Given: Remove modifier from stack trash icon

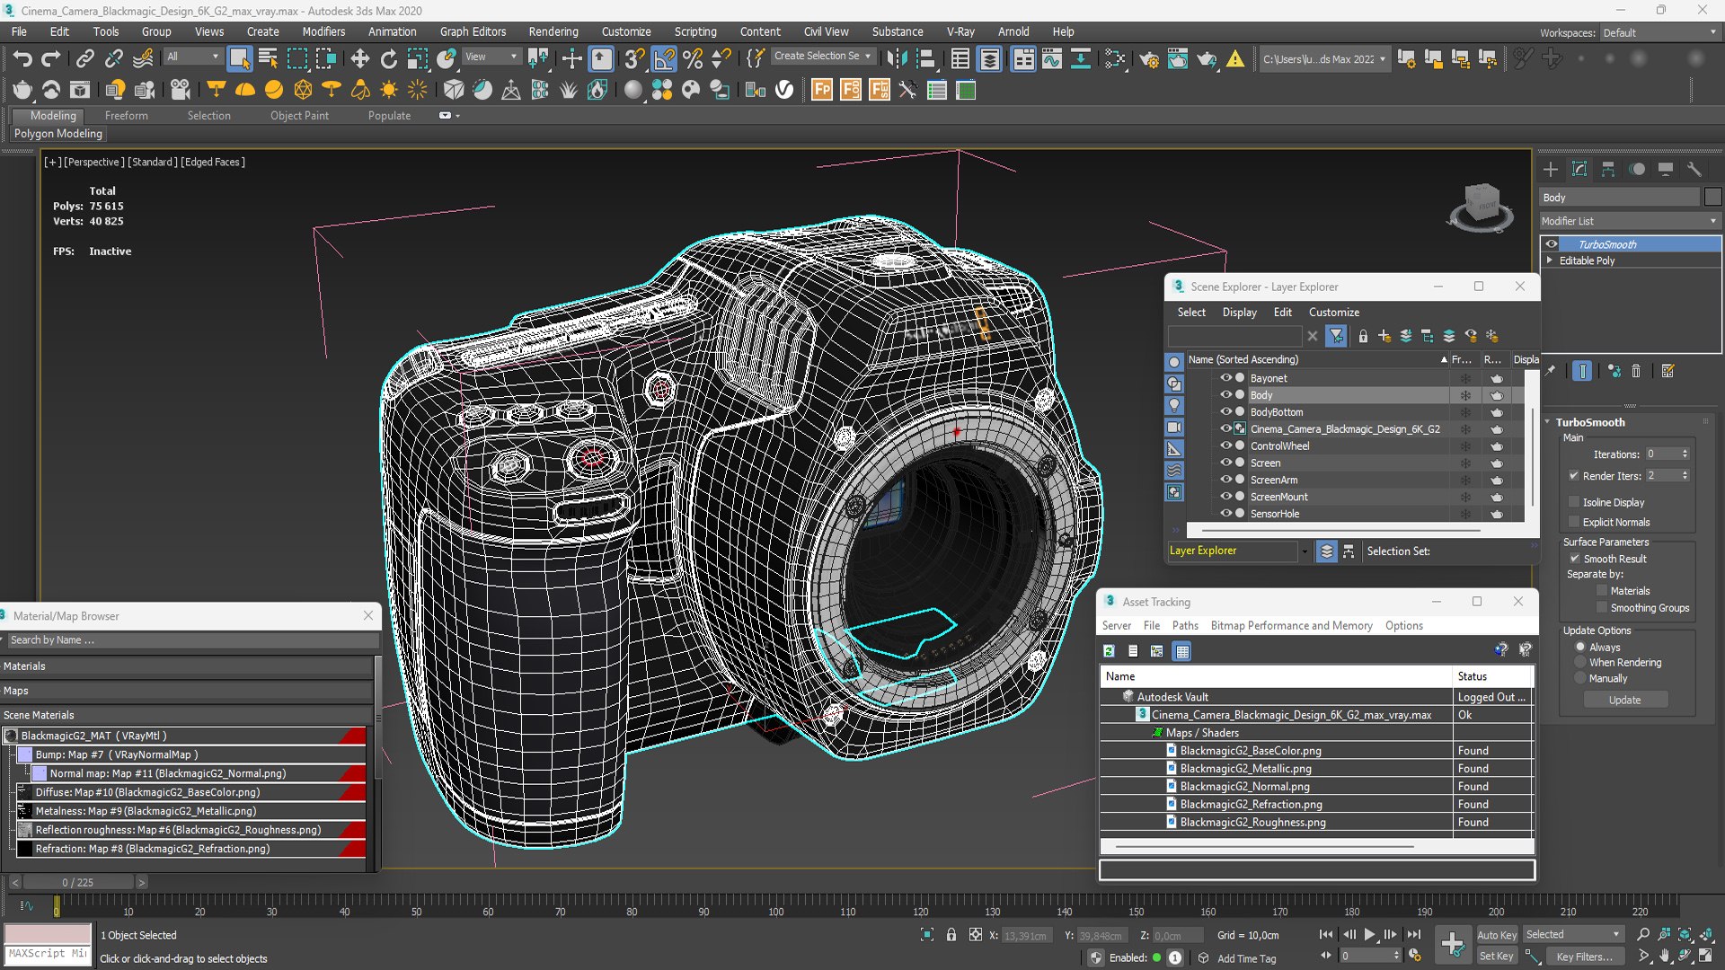Looking at the screenshot, I should pos(1636,371).
